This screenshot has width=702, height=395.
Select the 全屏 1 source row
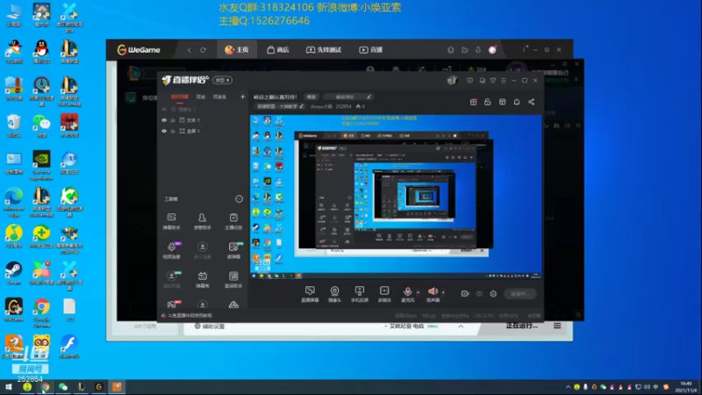point(204,131)
